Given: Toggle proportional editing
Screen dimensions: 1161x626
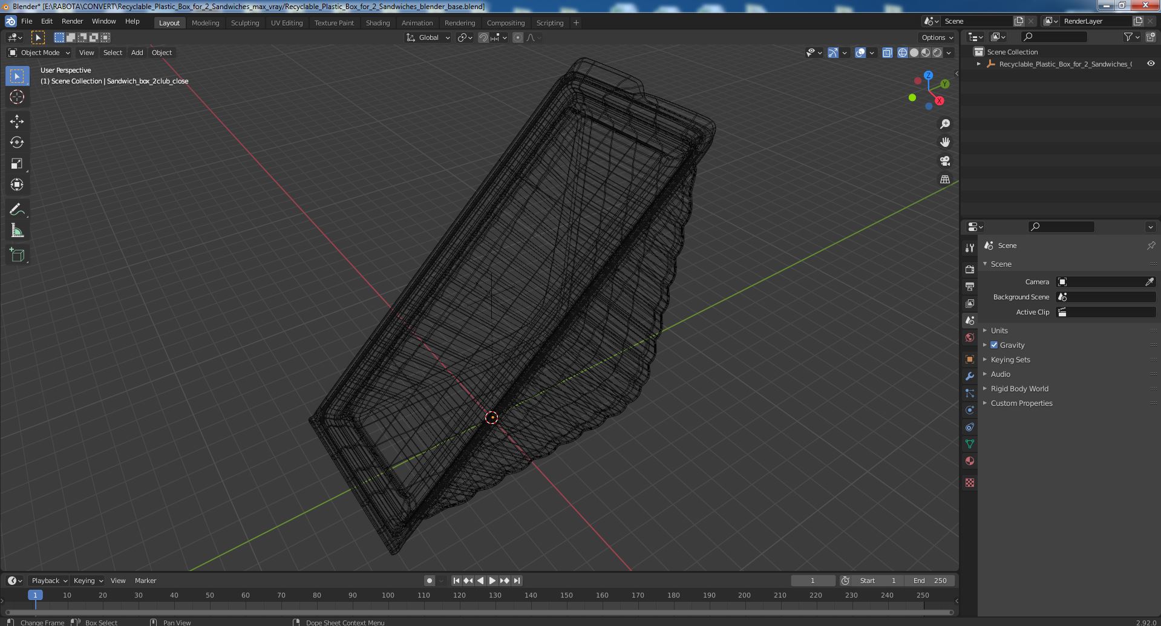Looking at the screenshot, I should pyautogui.click(x=518, y=37).
